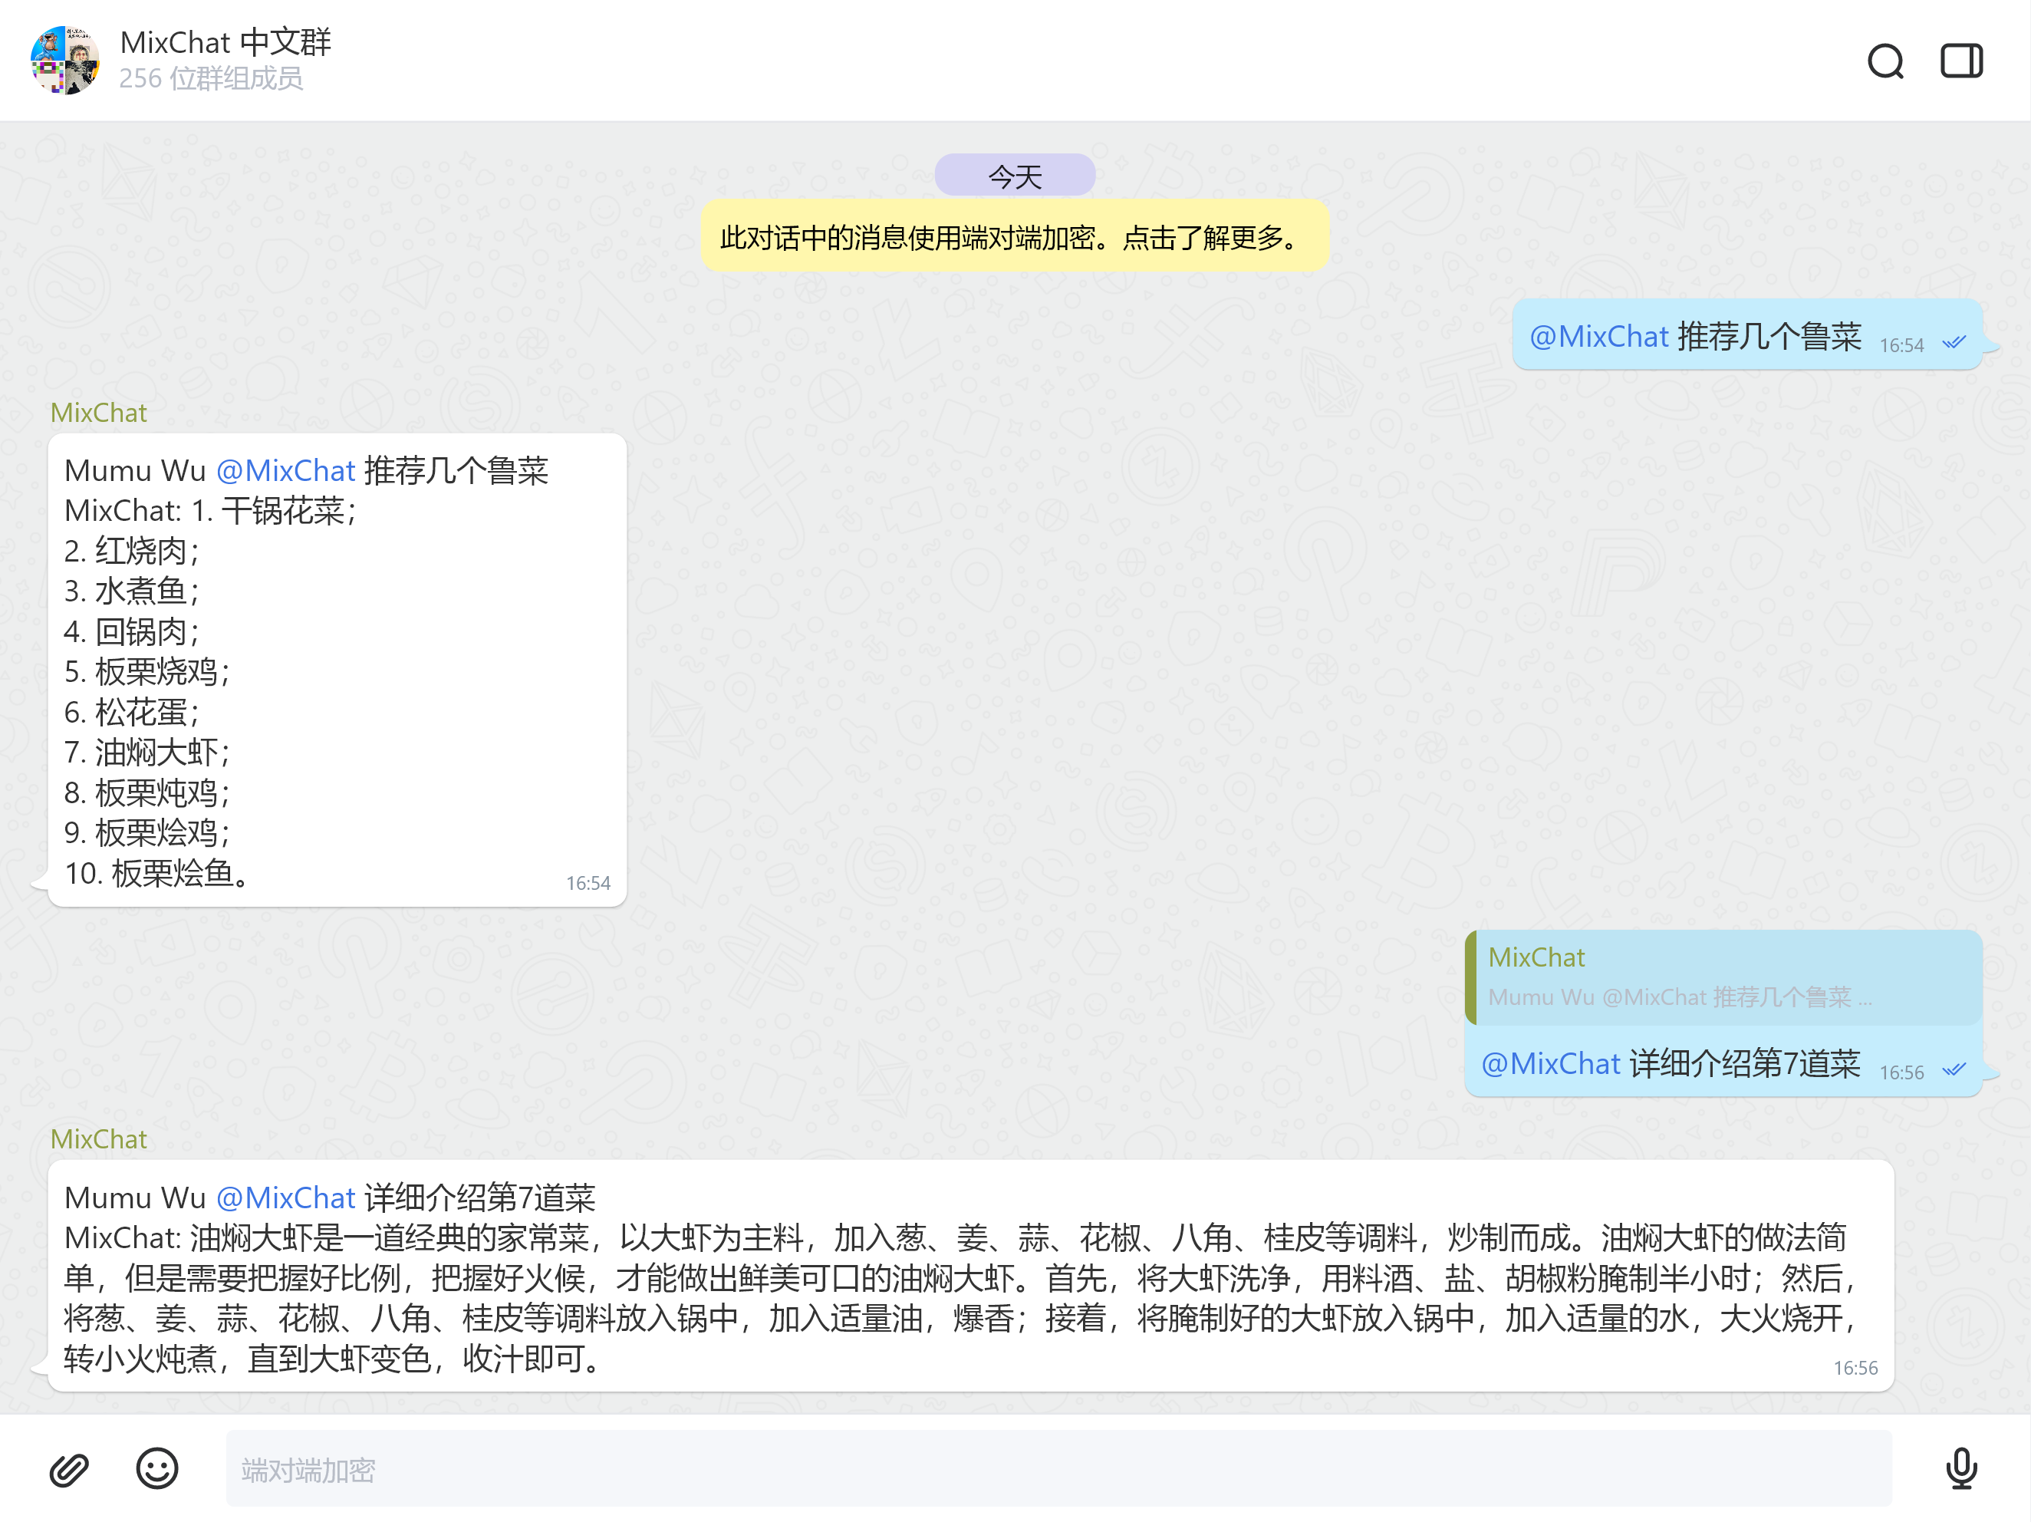This screenshot has height=1522, width=2031.
Task: Toggle the right sidebar panel icon
Action: pos(1960,61)
